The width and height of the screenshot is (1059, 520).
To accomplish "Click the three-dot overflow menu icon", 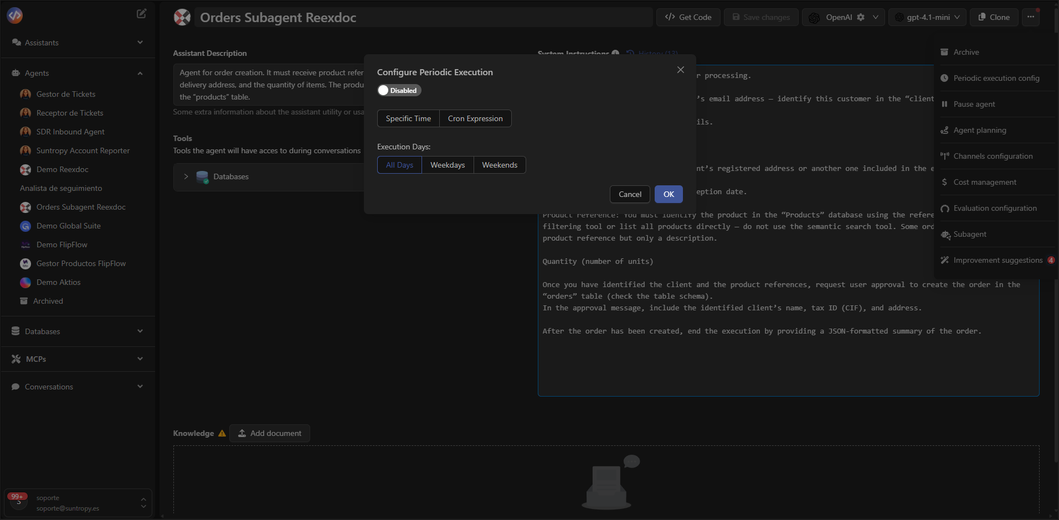I will click(1030, 17).
